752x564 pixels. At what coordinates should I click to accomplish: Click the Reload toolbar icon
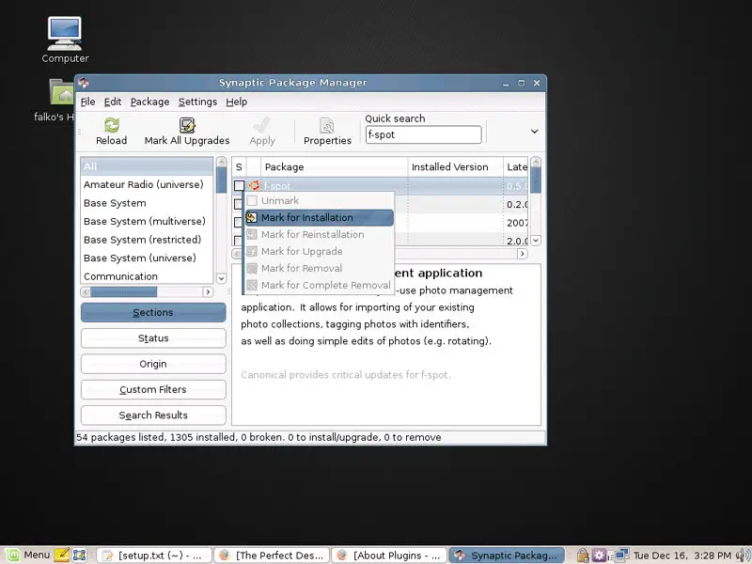(112, 125)
